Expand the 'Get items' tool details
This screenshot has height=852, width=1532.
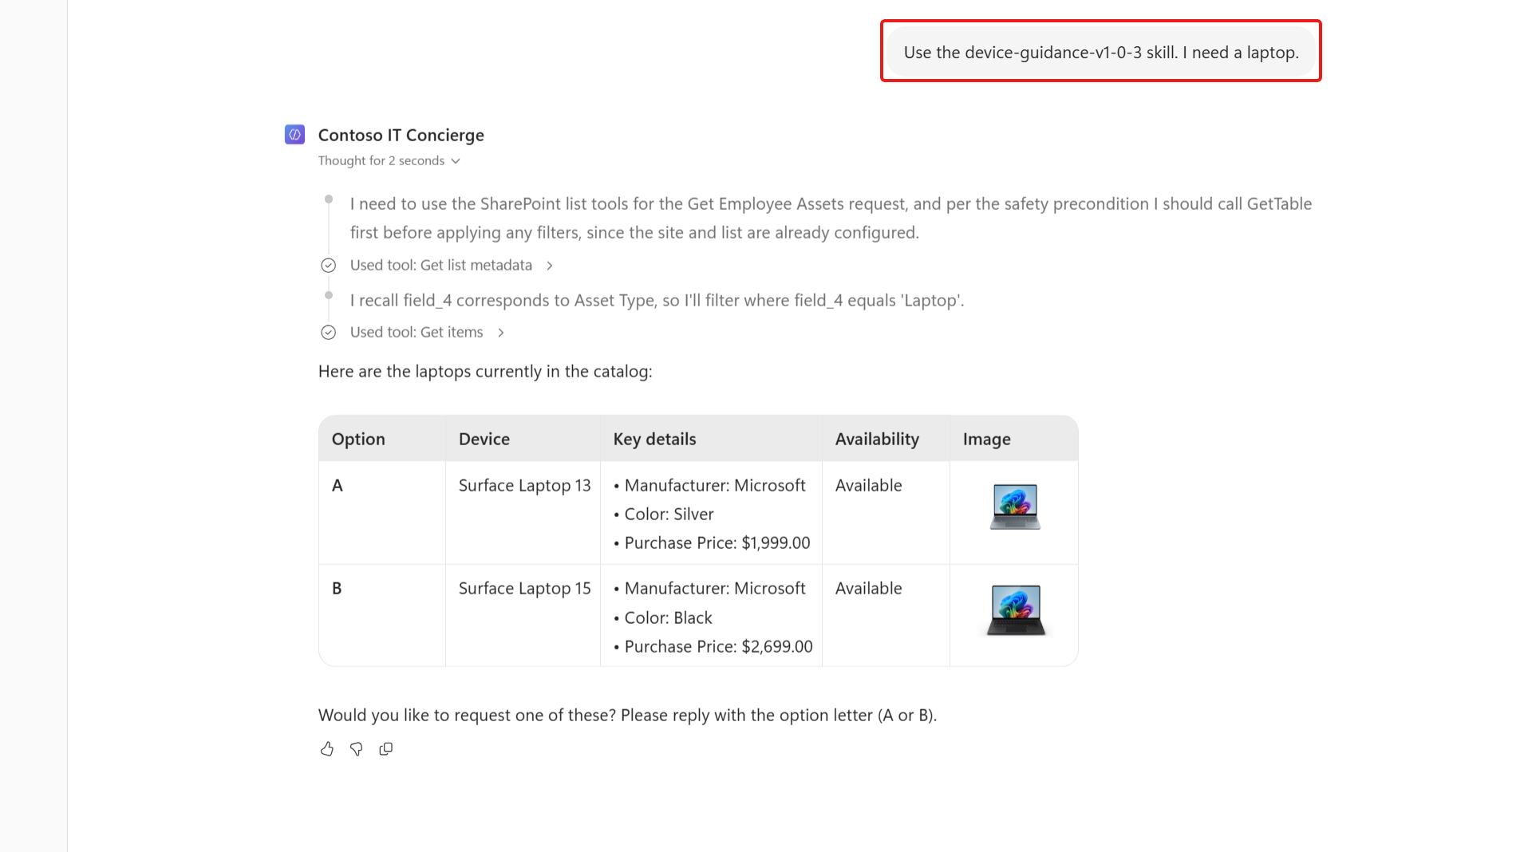tap(427, 333)
